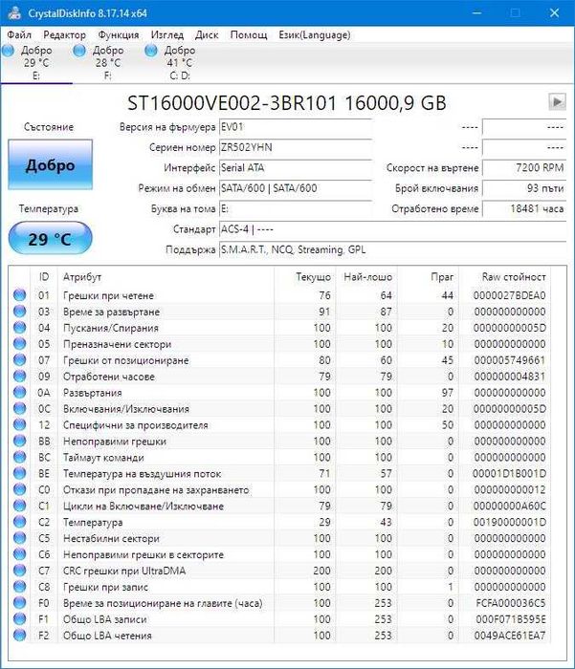The image size is (575, 669).
Task: Click status orb of attribute BB row
Action: (x=20, y=442)
